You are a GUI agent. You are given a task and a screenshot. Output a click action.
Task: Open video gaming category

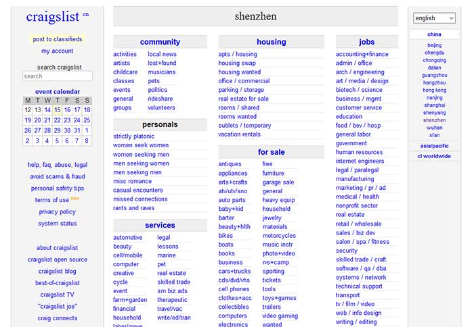pos(280,316)
